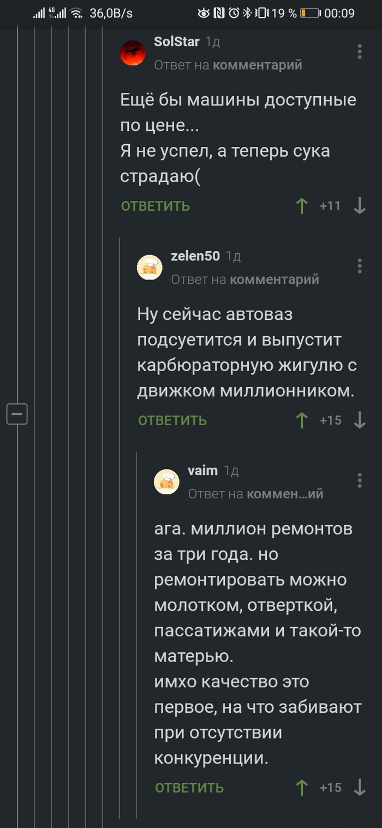Screen dimensions: 382x828
Task: Expand options via vaim's three-dot menu
Action: pos(359,480)
